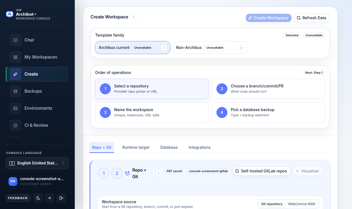
Task: Toggle dark mode moon icon
Action: pos(38,198)
